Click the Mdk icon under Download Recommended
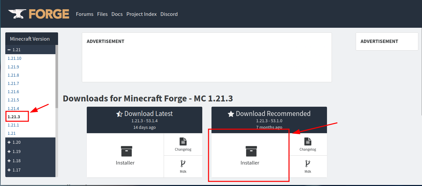 (308, 164)
